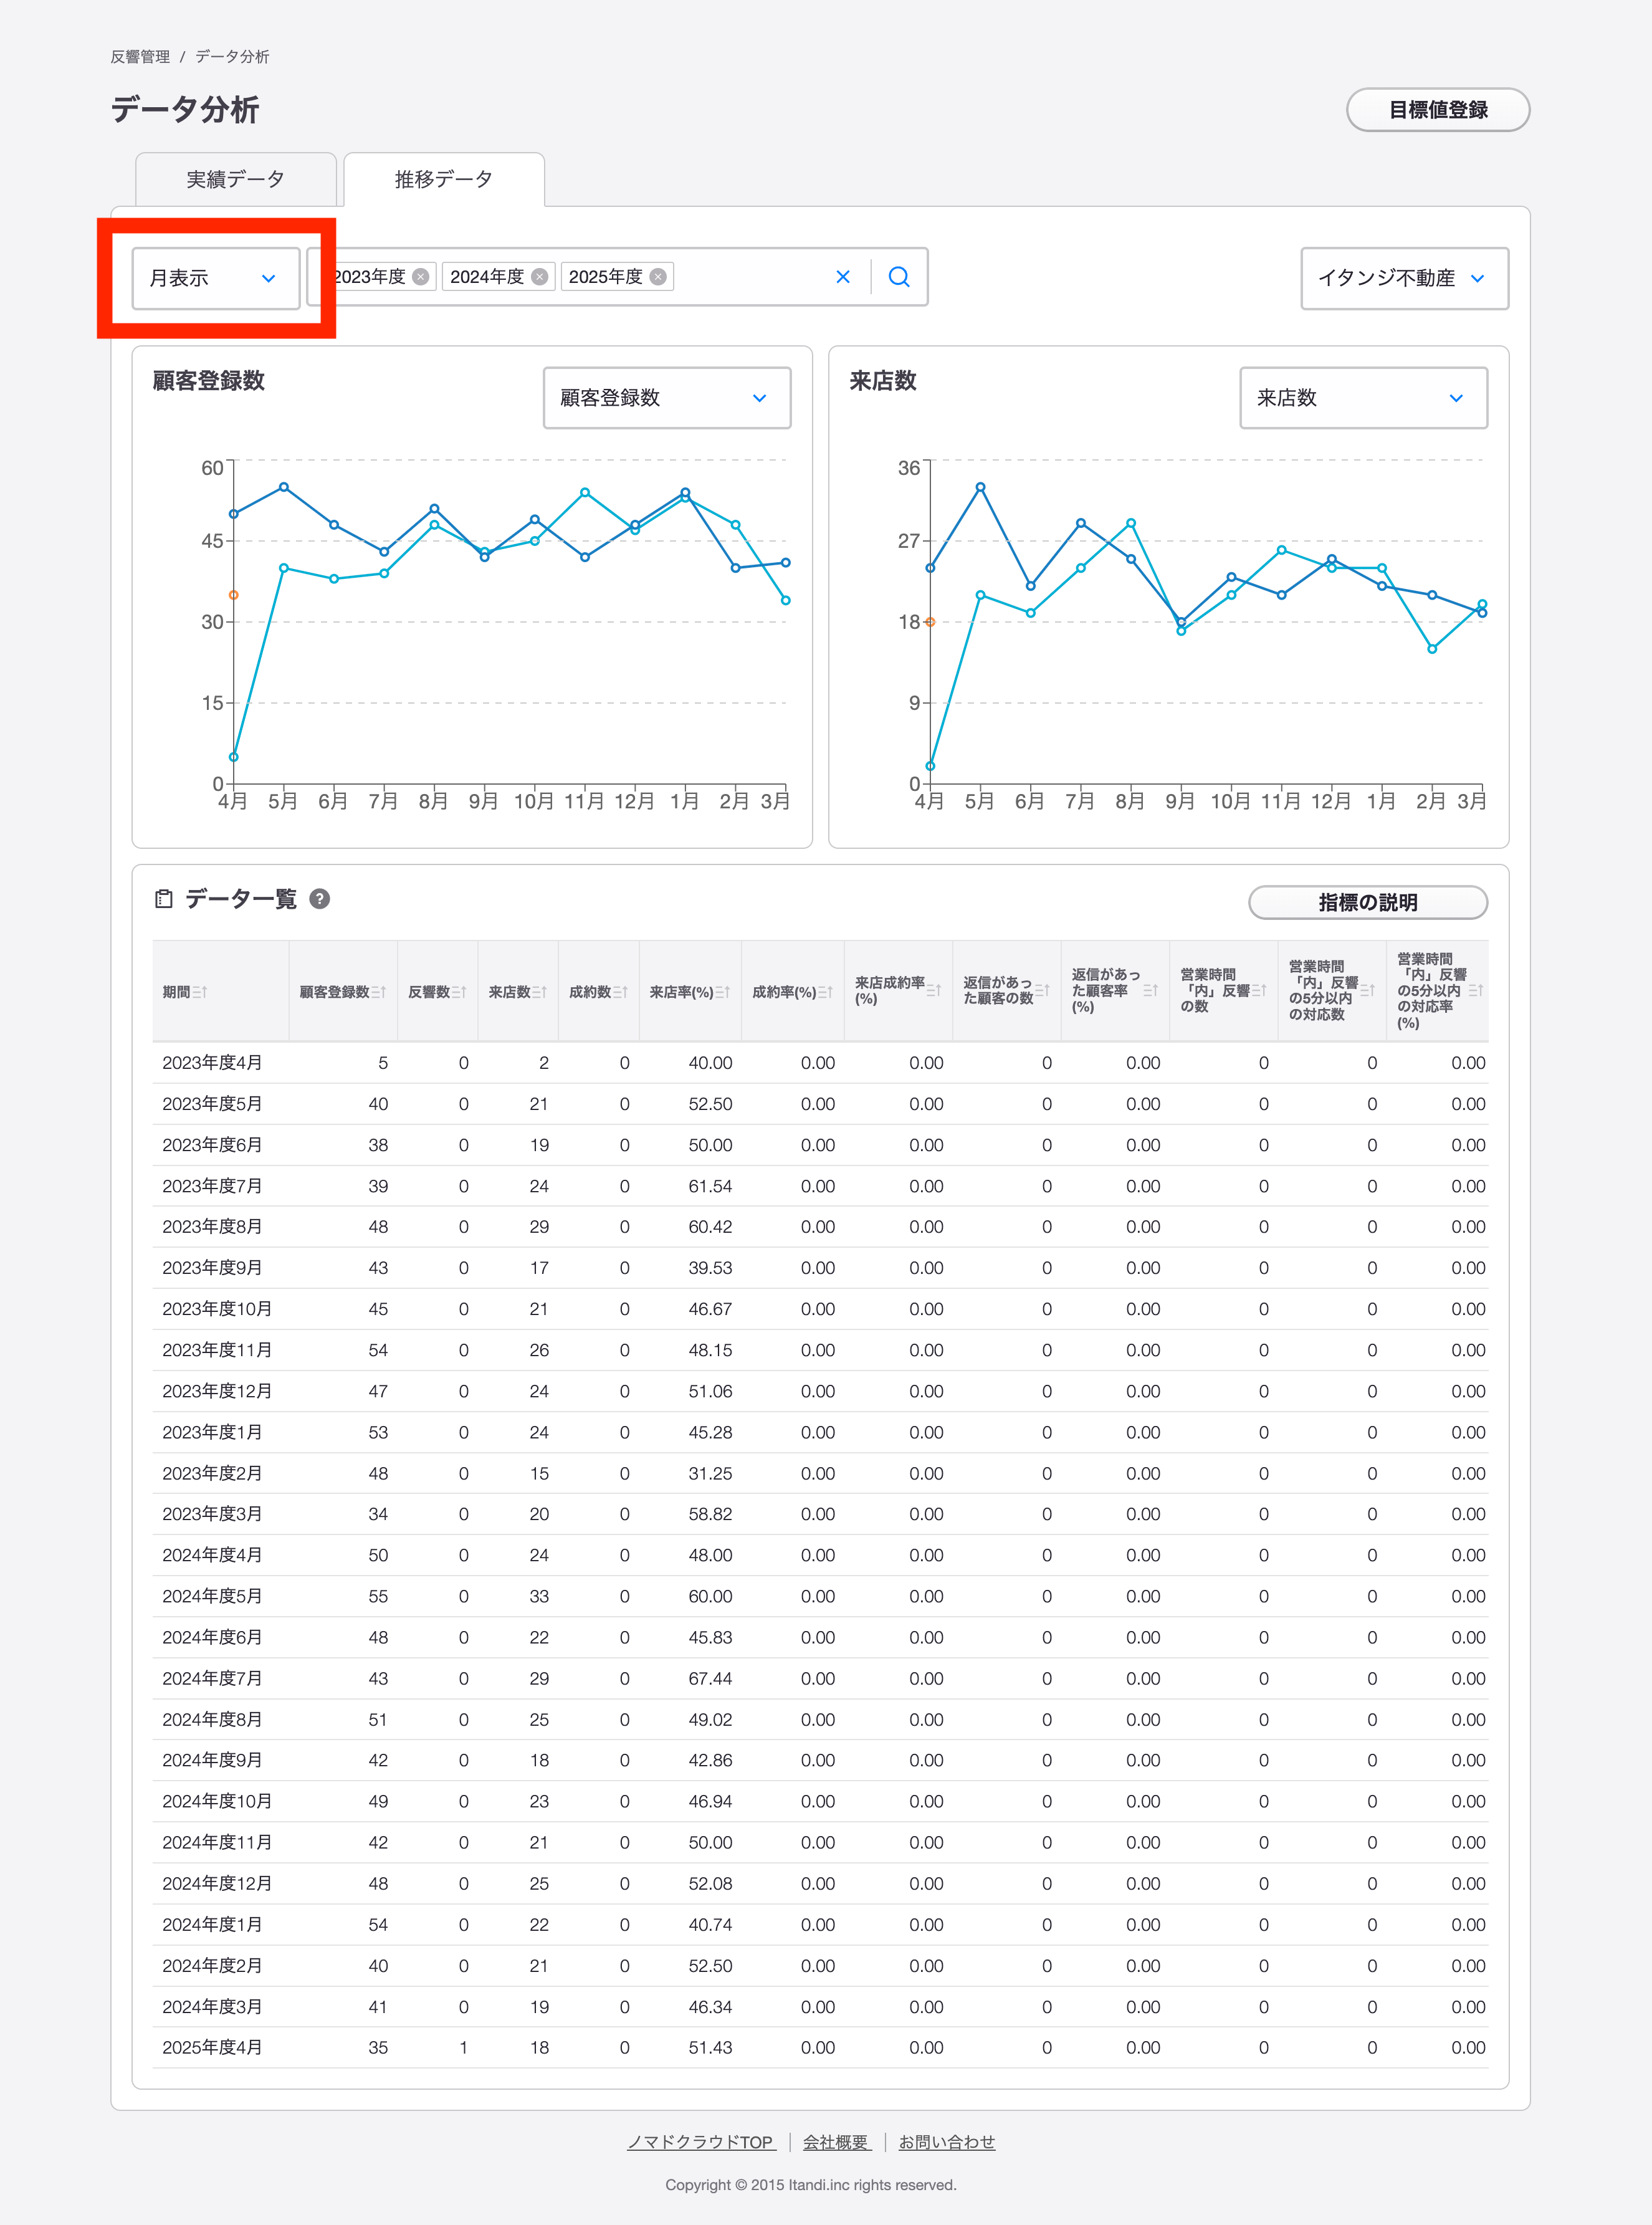Sort by 5分以内の対応数 column icon
Image resolution: width=1652 pixels, height=2225 pixels.
click(x=1368, y=990)
